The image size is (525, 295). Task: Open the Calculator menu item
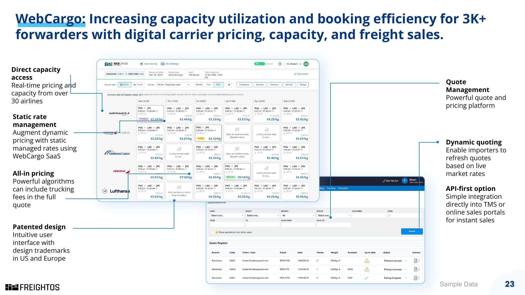343,188
